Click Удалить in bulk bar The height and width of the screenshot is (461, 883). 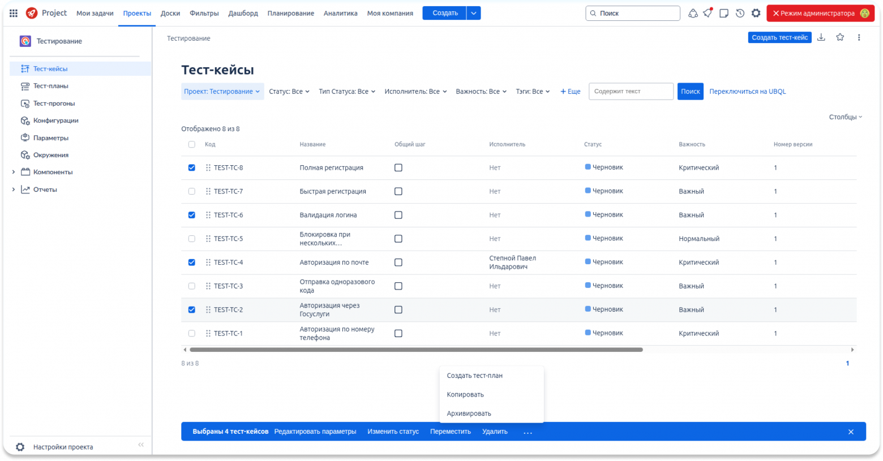(495, 432)
